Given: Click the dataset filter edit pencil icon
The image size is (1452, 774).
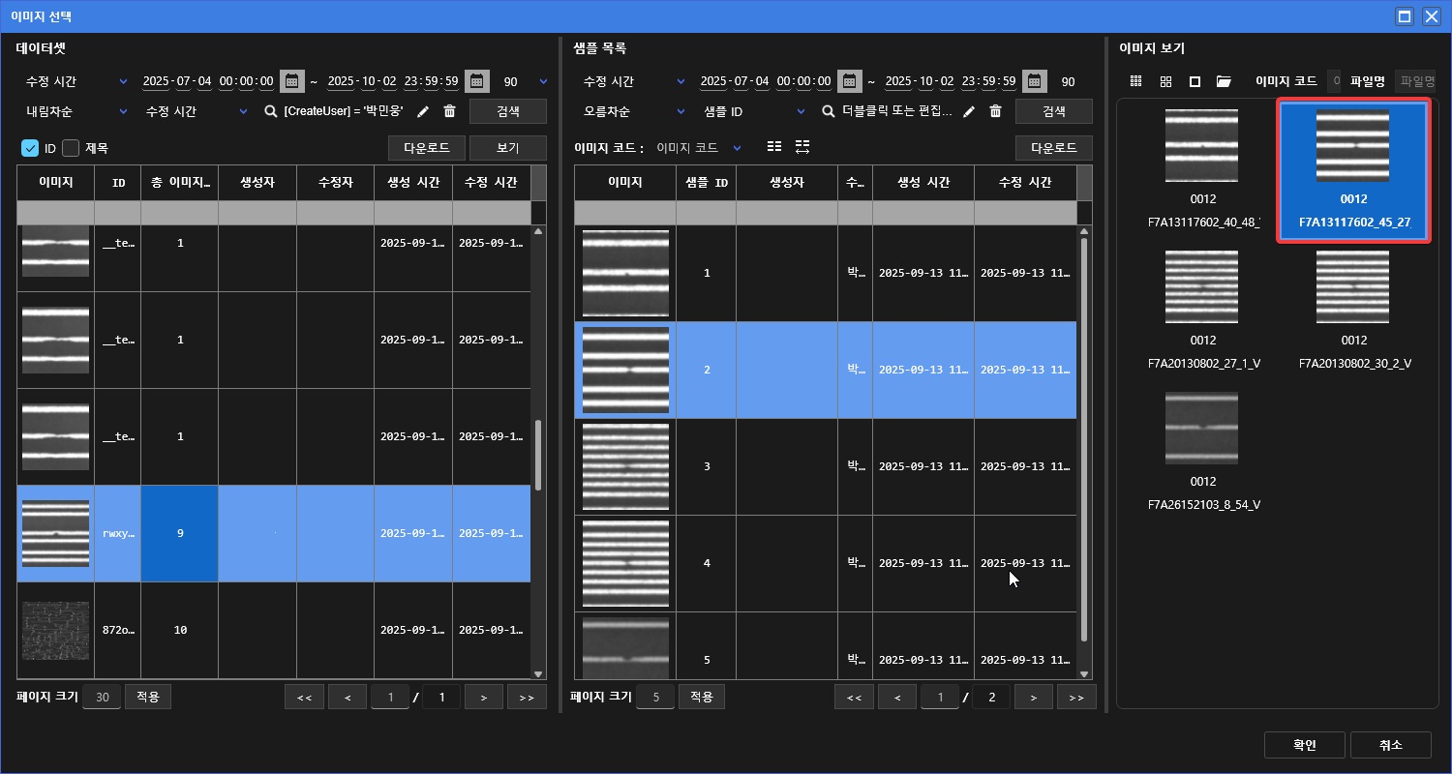Looking at the screenshot, I should [423, 111].
